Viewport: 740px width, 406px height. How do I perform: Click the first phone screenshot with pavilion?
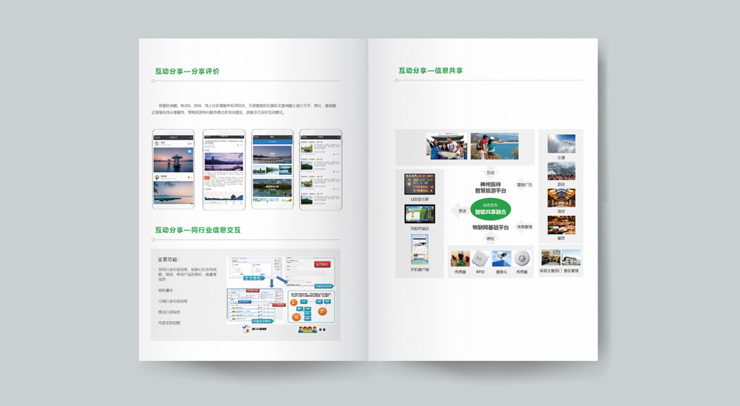(173, 170)
